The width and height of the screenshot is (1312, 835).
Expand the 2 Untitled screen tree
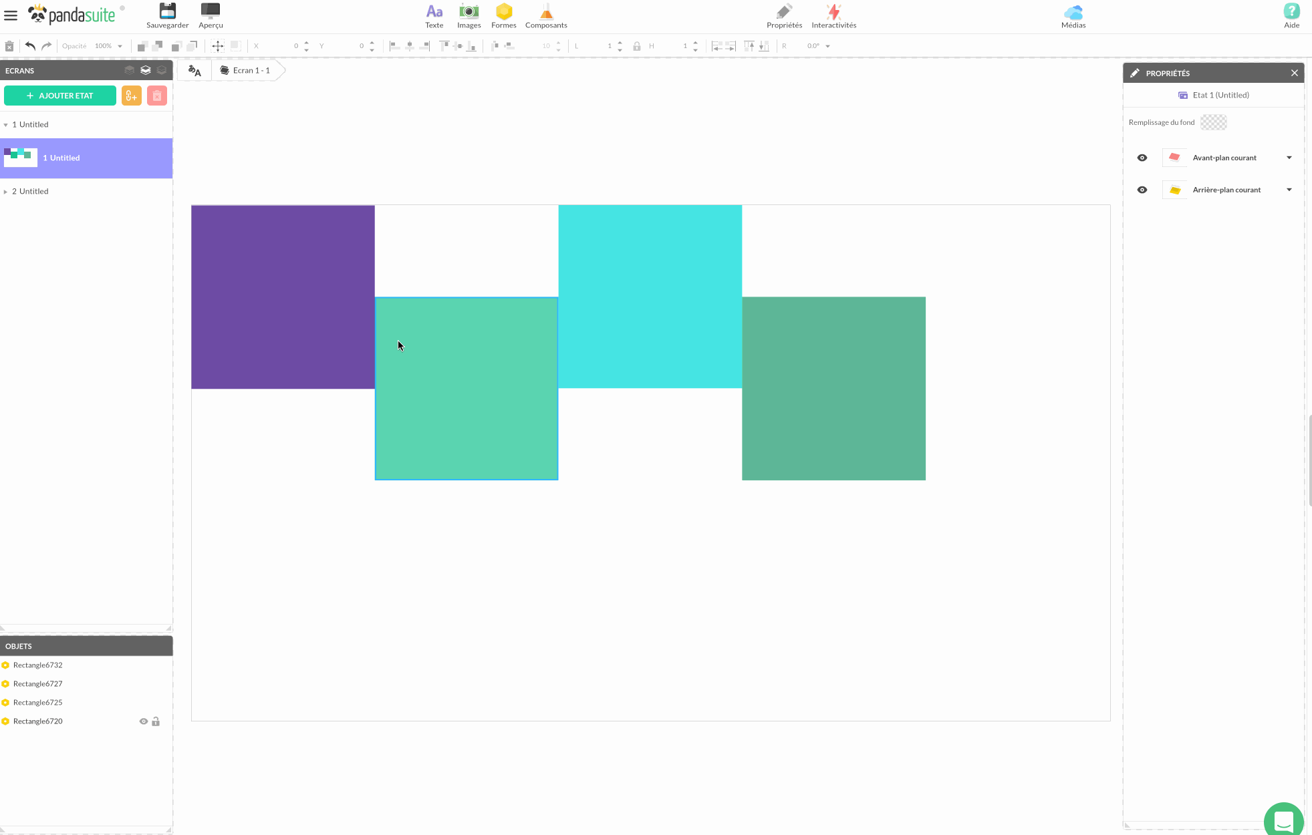[x=5, y=192]
